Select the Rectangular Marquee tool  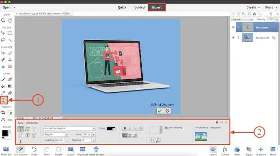tap(10, 33)
